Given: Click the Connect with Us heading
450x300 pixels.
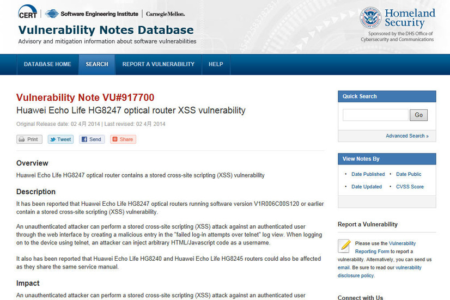Looking at the screenshot, I should (361, 297).
